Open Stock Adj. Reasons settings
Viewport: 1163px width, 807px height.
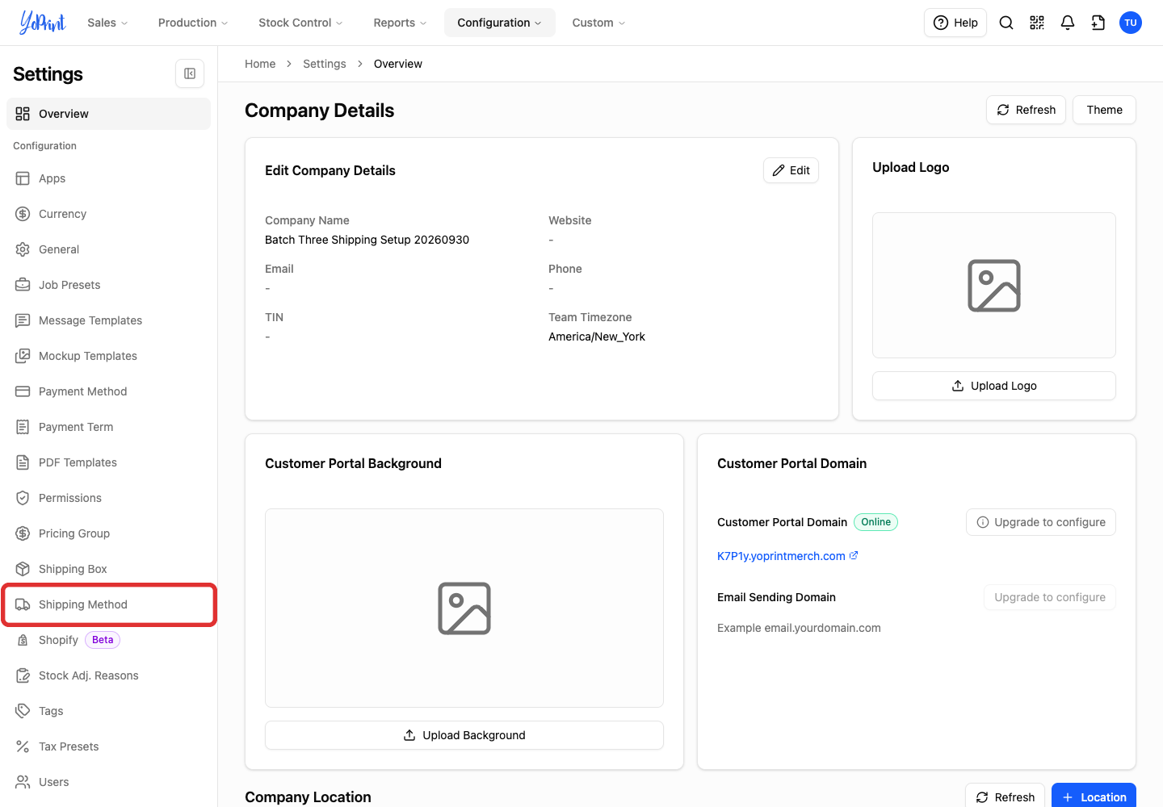pyautogui.click(x=108, y=675)
